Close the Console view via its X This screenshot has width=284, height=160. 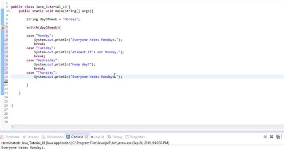pos(87,137)
